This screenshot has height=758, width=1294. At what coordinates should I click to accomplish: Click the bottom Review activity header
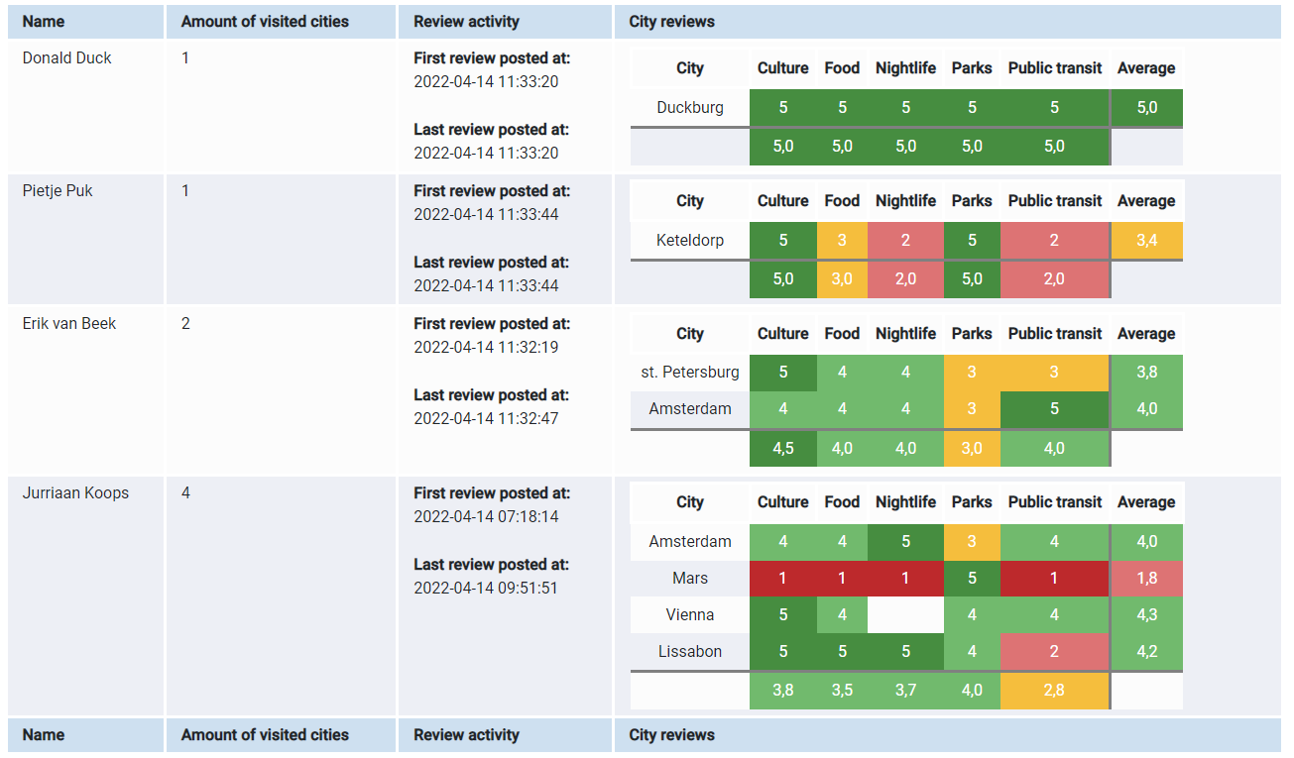(x=506, y=735)
